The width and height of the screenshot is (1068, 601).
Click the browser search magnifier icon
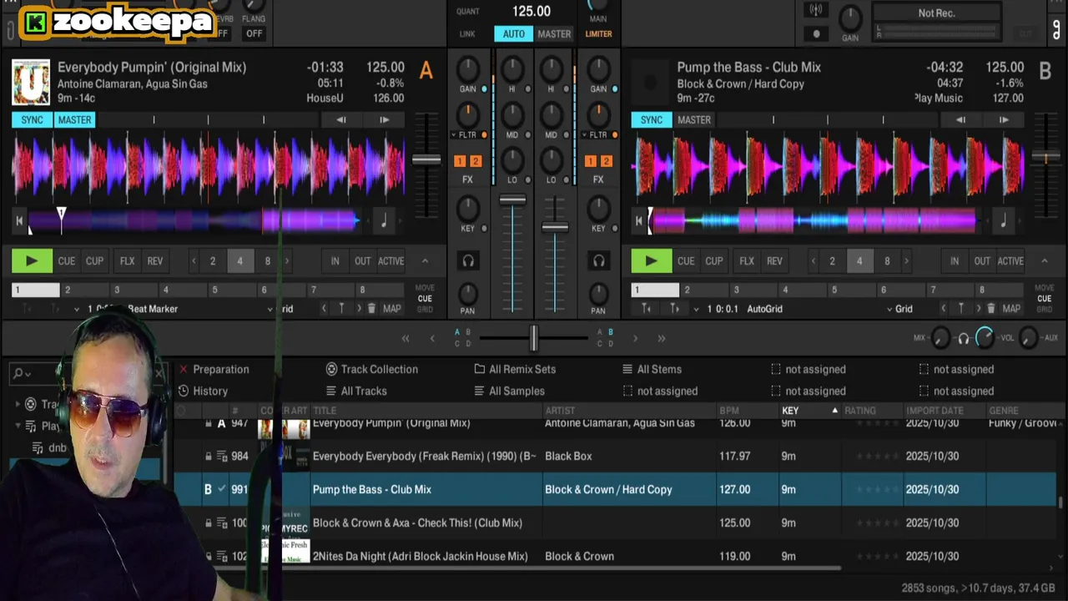(17, 374)
